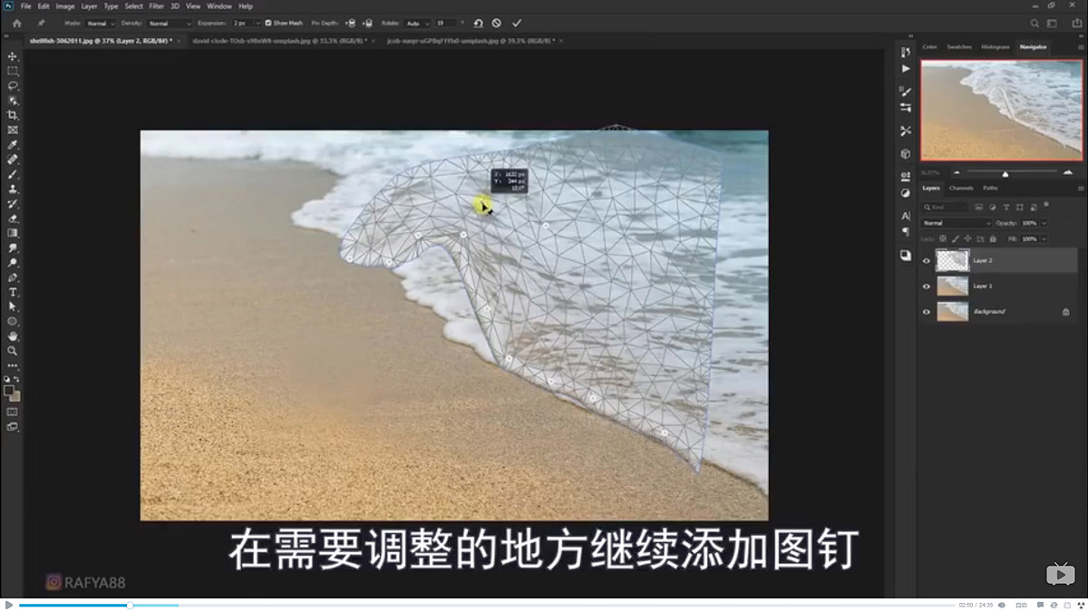Toggle visibility of Layer 1

[927, 287]
